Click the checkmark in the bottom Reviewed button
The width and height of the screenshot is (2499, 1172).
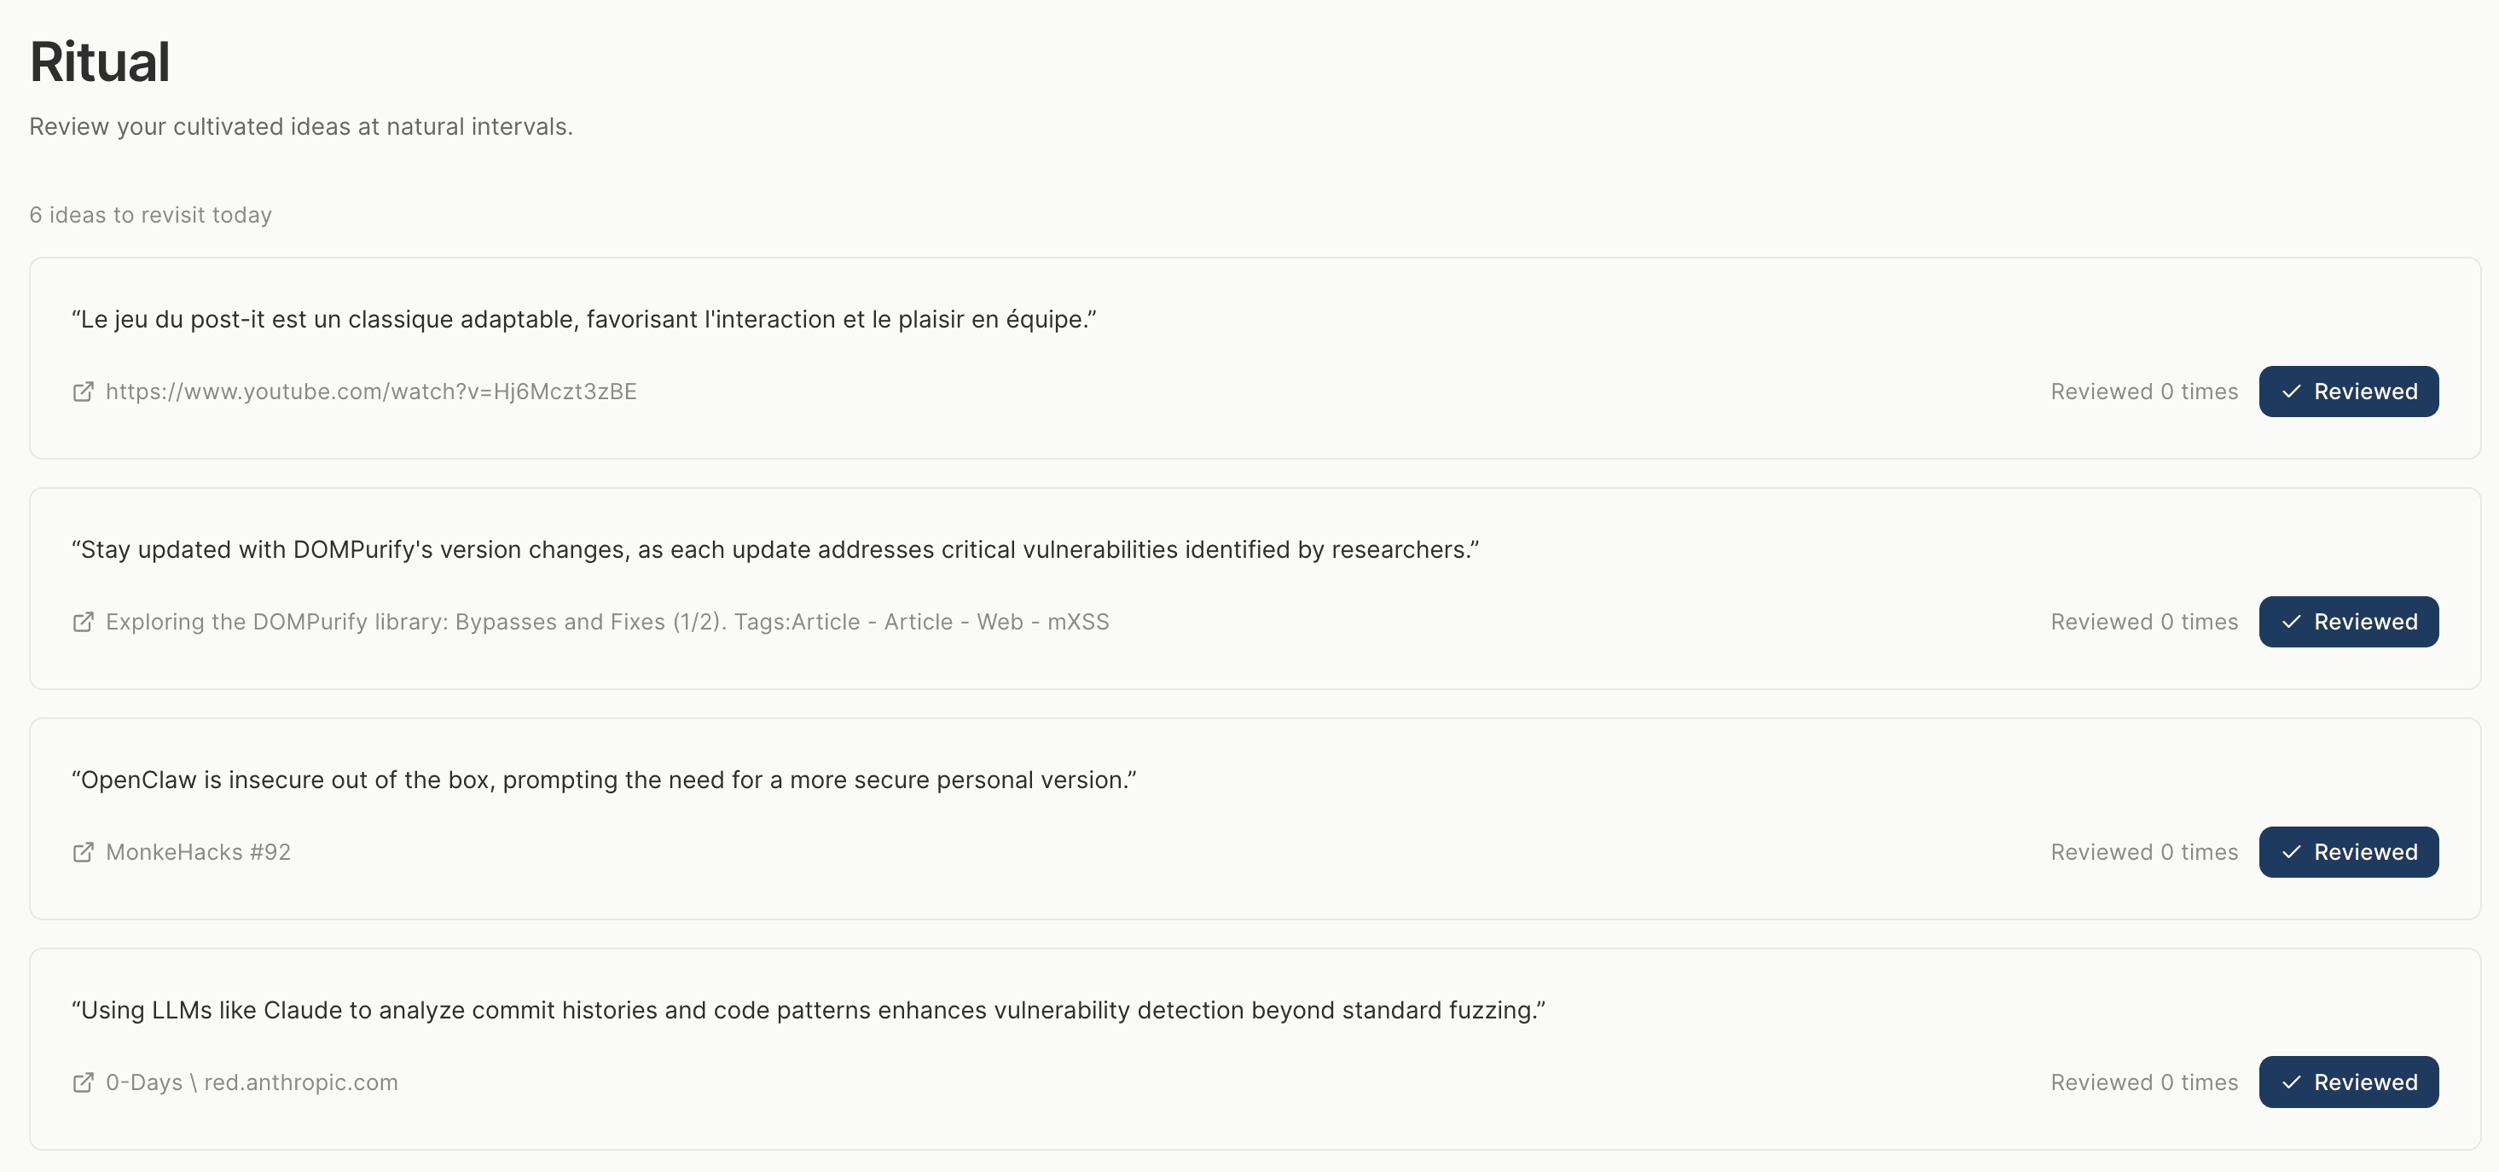click(x=2292, y=1082)
